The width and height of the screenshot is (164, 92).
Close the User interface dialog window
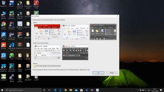coord(117,16)
